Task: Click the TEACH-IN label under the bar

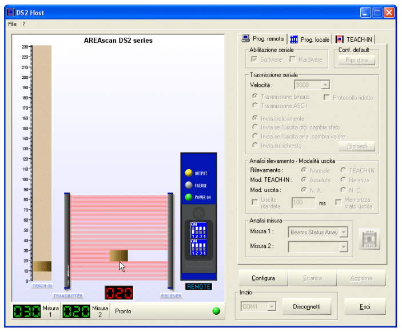Action: (42, 286)
